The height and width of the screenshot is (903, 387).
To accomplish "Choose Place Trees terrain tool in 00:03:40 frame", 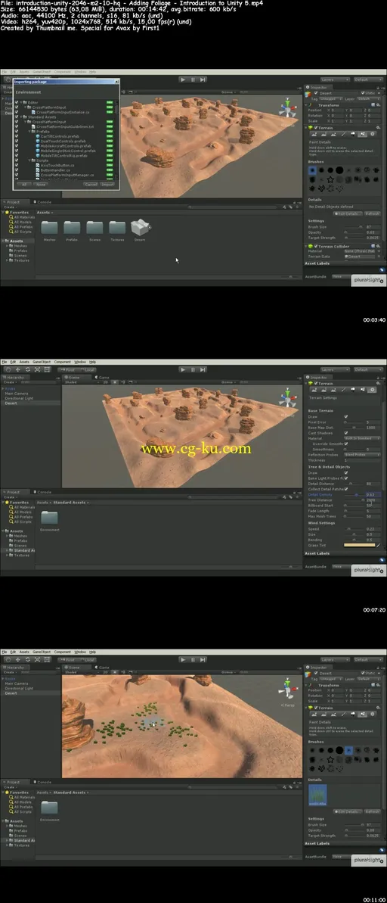I will coord(352,134).
